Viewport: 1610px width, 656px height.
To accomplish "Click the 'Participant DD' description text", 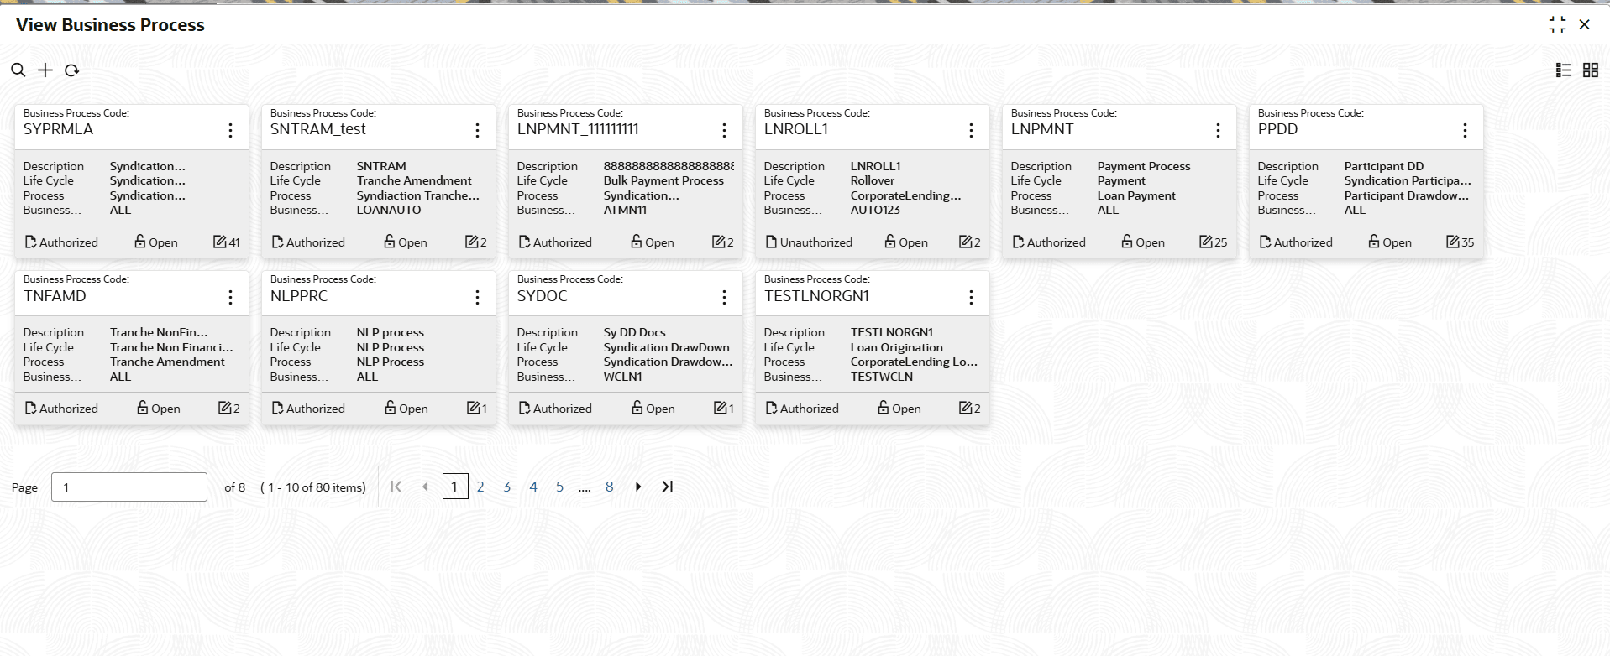I will (x=1384, y=166).
